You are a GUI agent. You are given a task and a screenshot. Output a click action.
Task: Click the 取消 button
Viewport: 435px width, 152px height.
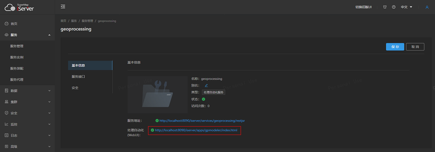pos(415,47)
